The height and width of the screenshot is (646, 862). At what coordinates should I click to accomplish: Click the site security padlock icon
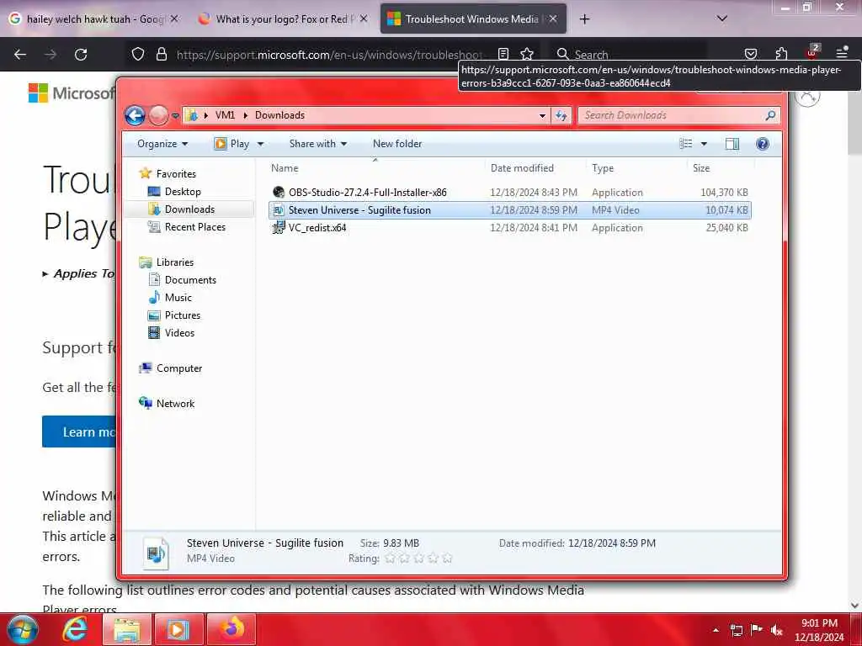[161, 54]
